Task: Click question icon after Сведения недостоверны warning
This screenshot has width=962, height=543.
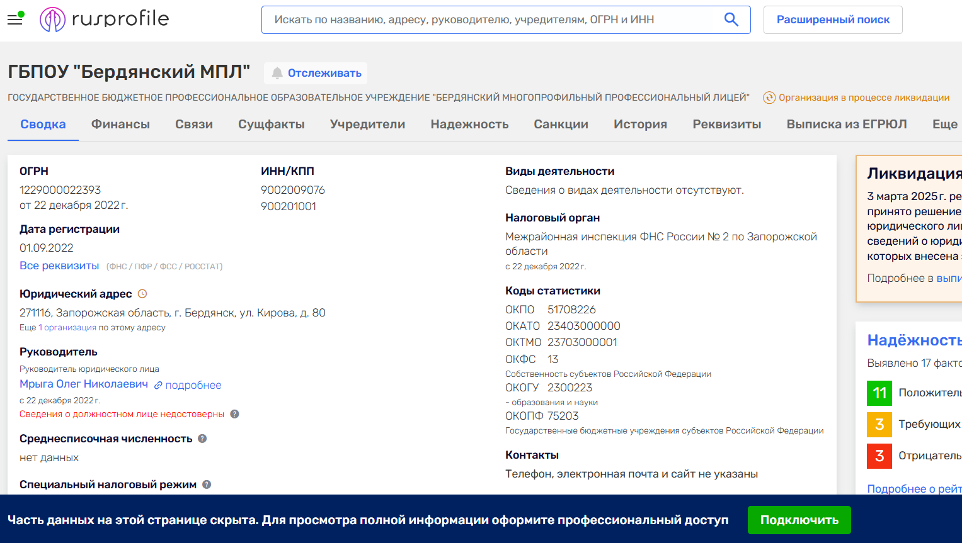Action: pyautogui.click(x=234, y=414)
